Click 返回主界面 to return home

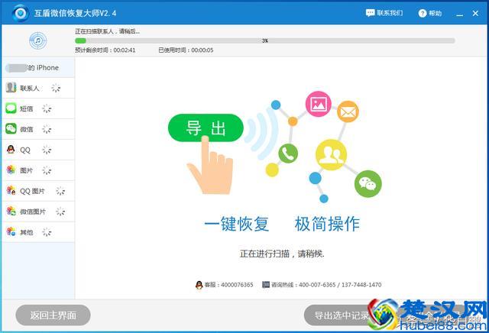click(x=53, y=315)
